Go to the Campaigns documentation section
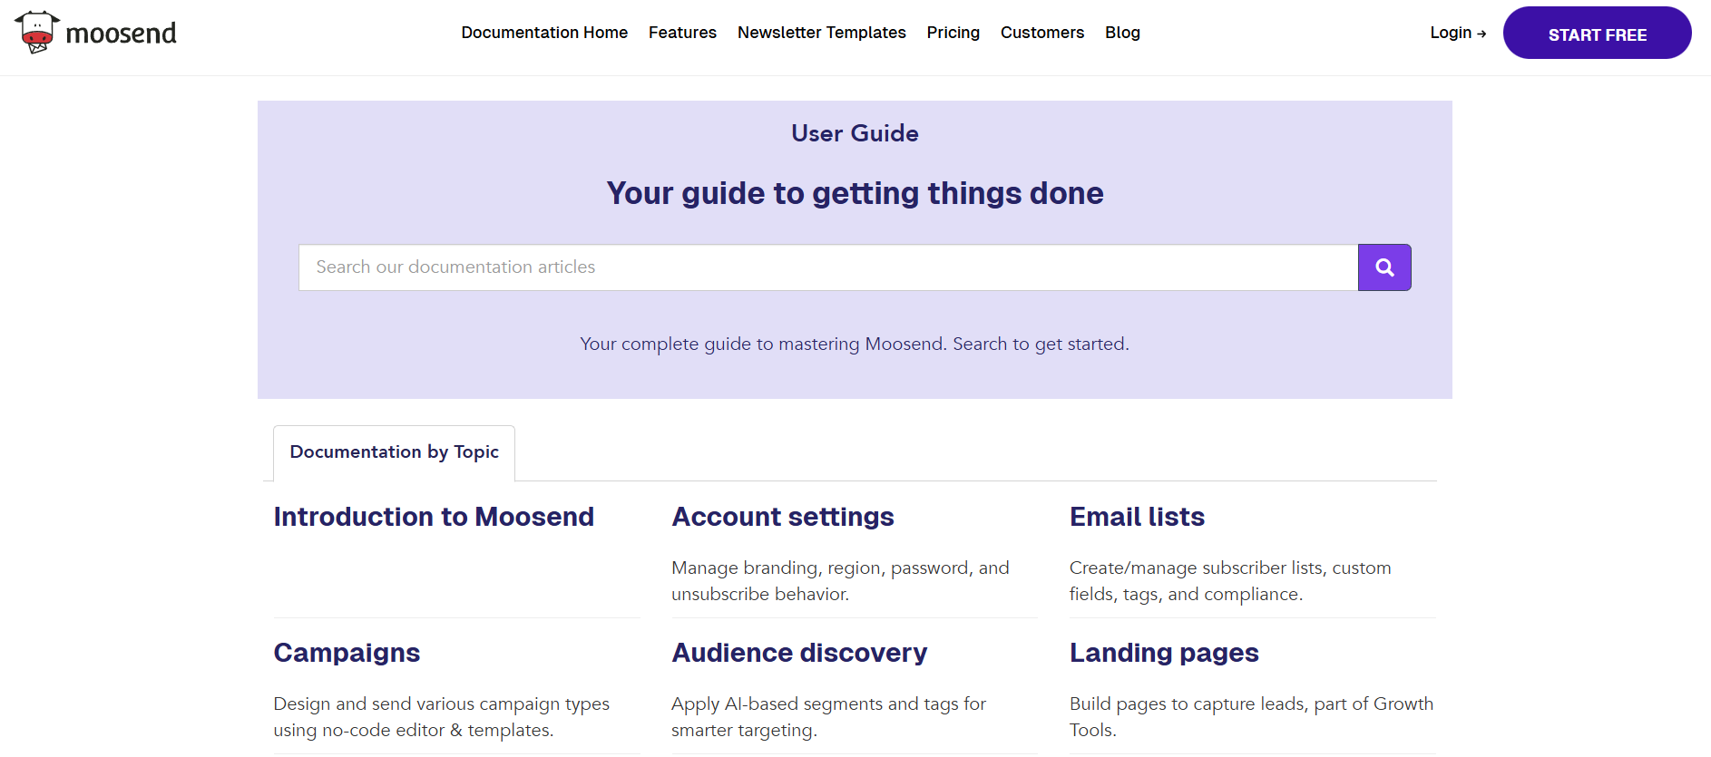The image size is (1711, 757). coord(347,653)
